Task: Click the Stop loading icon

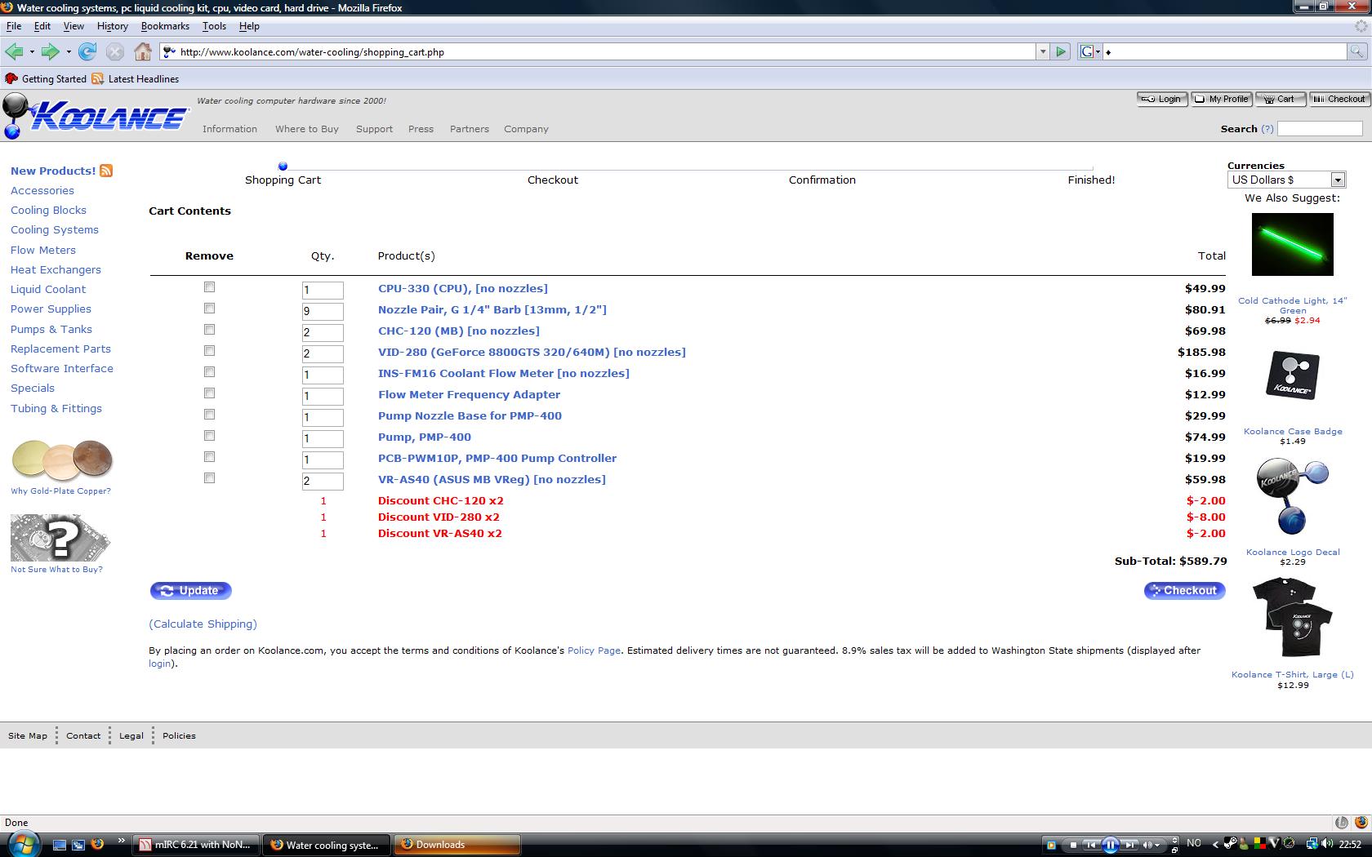Action: coord(115,52)
